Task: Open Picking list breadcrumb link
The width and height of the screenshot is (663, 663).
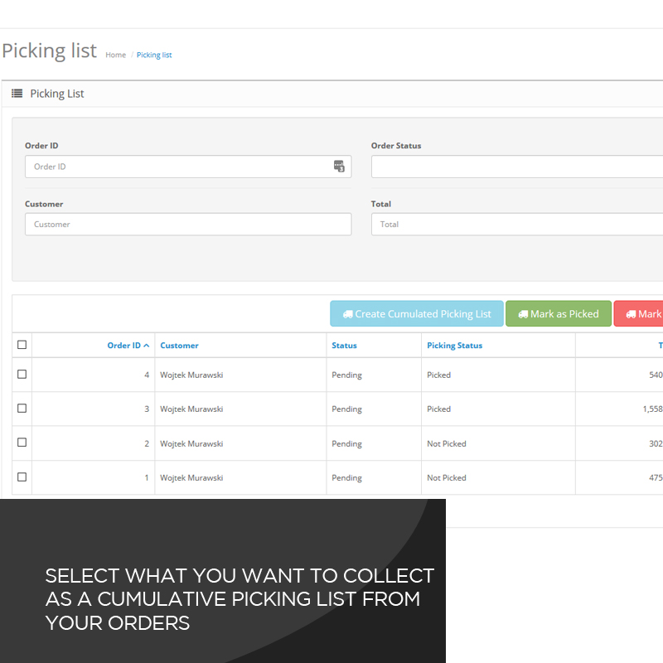Action: pyautogui.click(x=154, y=56)
